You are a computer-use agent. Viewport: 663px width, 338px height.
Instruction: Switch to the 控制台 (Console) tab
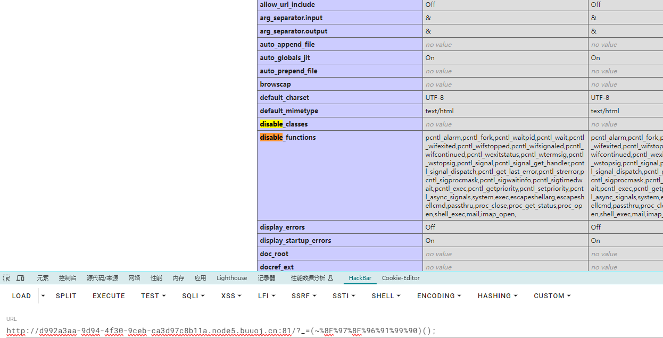(68, 278)
